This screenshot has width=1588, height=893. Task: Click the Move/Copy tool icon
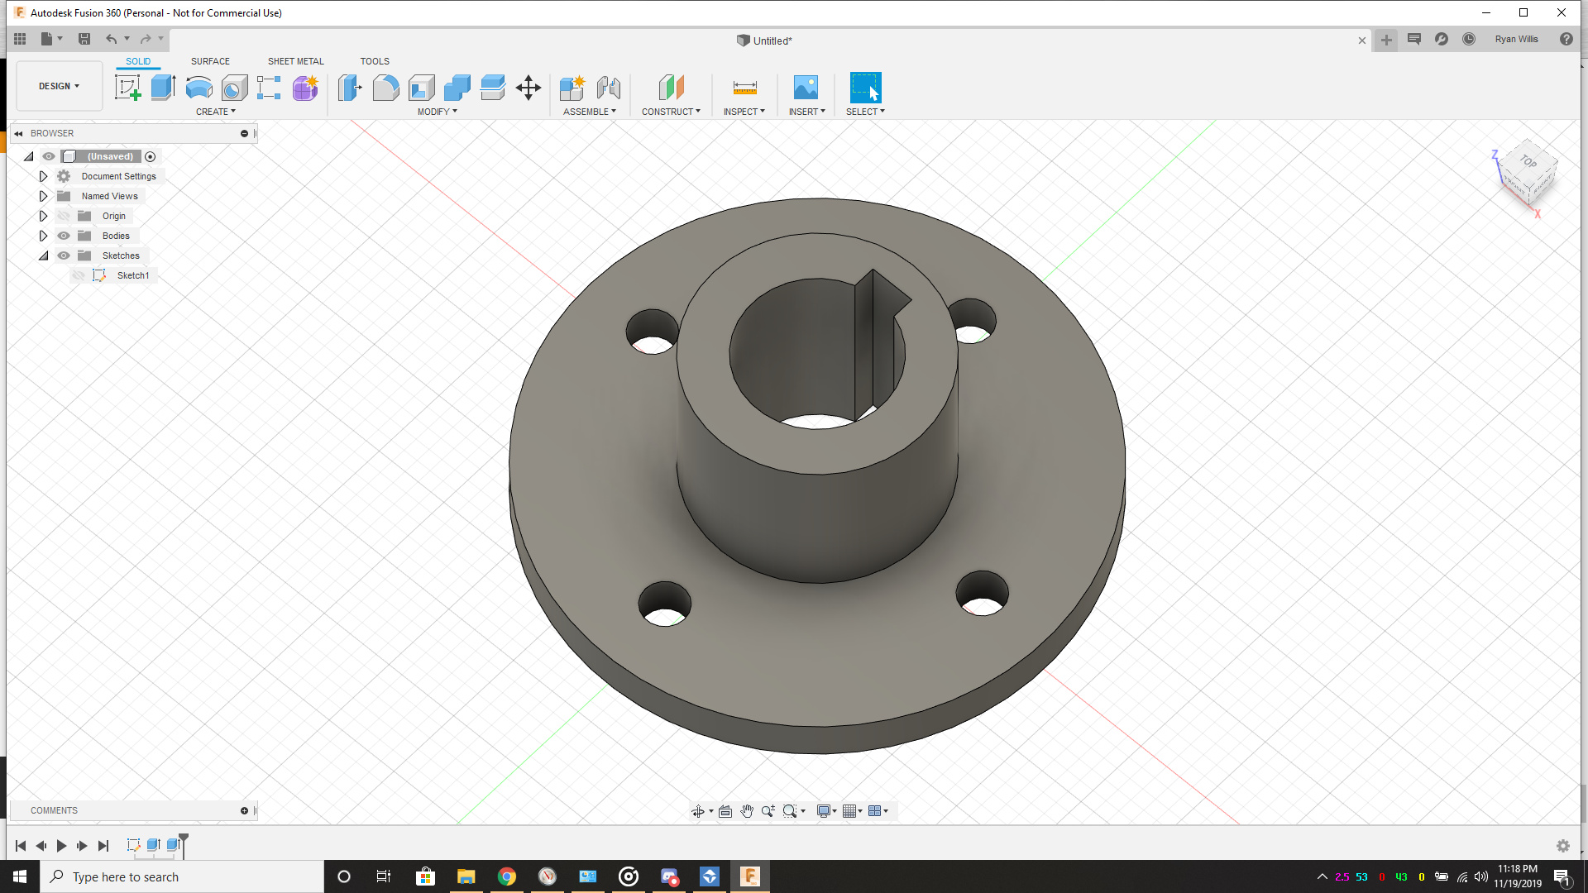pos(528,88)
